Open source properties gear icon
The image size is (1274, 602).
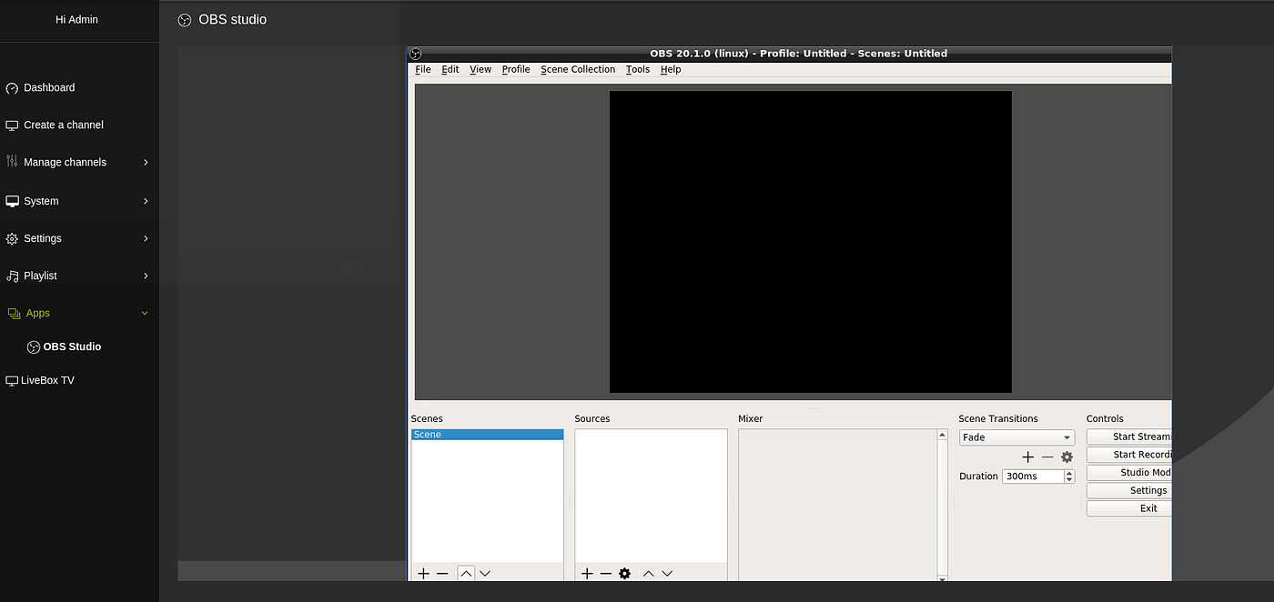tap(624, 574)
